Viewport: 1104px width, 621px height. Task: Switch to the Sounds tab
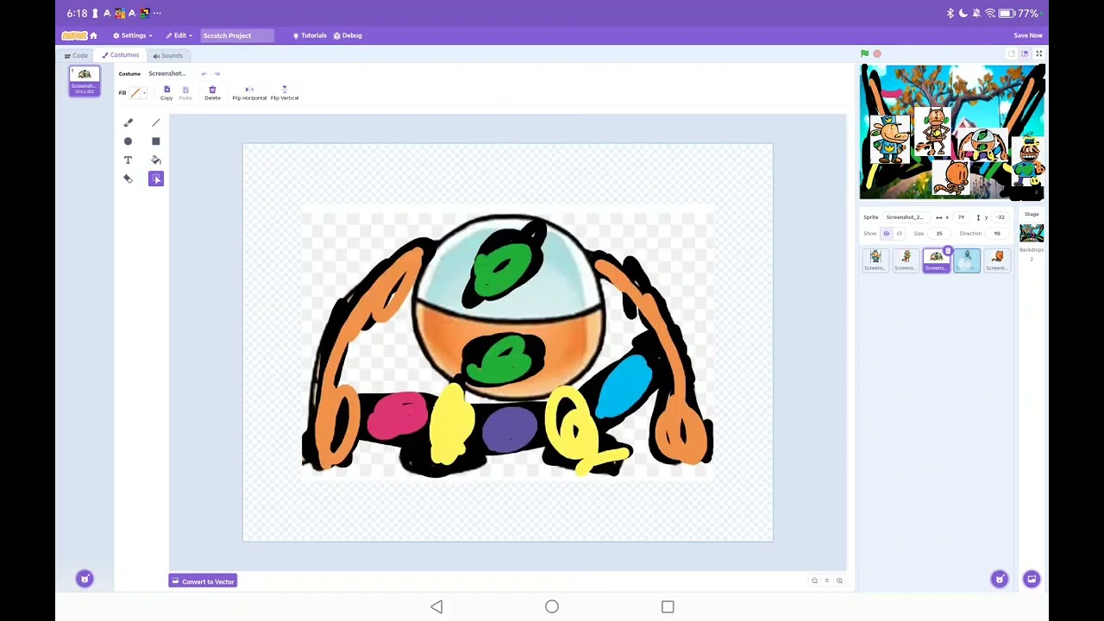[167, 55]
